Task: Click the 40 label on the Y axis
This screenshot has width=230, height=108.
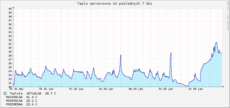Action: pos(10,9)
